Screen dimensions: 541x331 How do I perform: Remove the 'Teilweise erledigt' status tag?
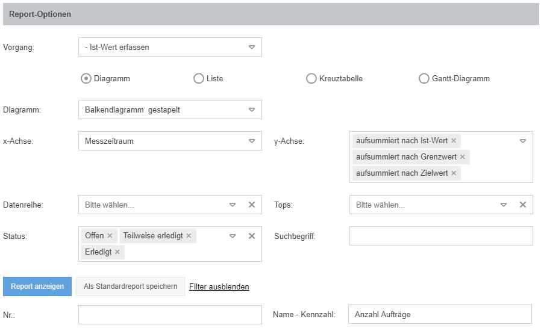click(189, 236)
